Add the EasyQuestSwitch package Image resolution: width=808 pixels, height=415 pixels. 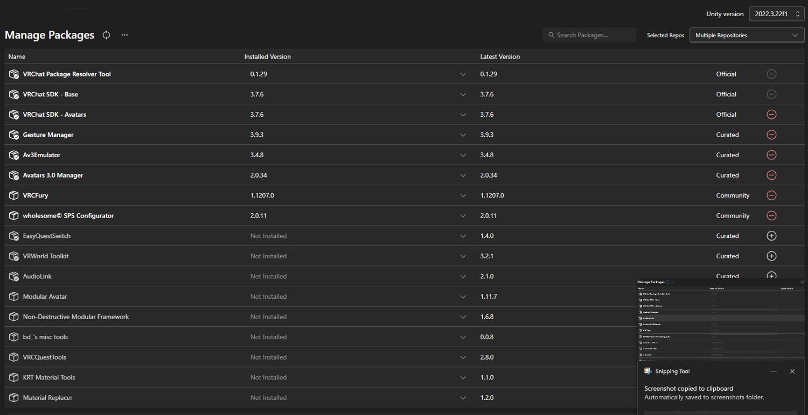(x=771, y=236)
